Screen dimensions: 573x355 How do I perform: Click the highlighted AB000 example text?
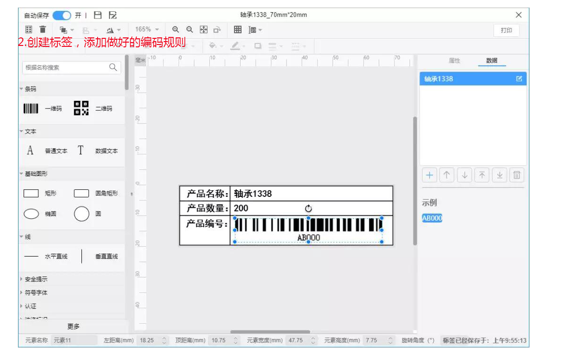pyautogui.click(x=432, y=218)
